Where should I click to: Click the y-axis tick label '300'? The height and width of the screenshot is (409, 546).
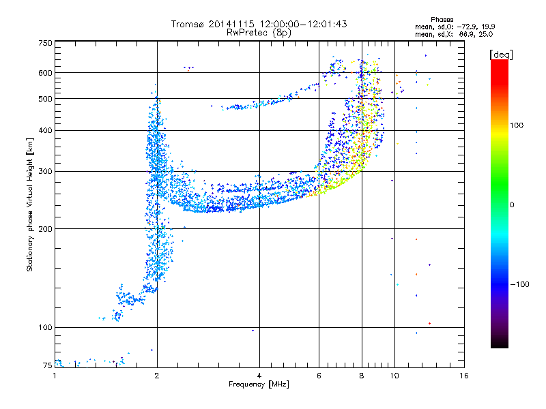(x=45, y=171)
